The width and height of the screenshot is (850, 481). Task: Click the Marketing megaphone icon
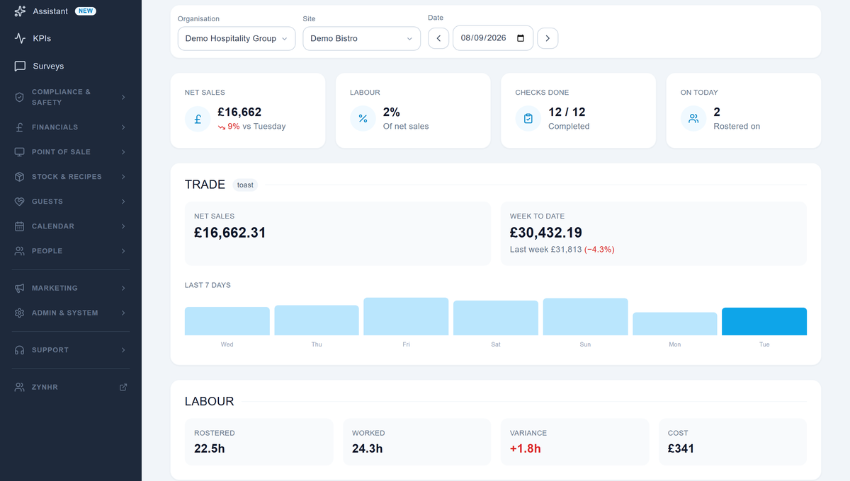[x=20, y=288]
